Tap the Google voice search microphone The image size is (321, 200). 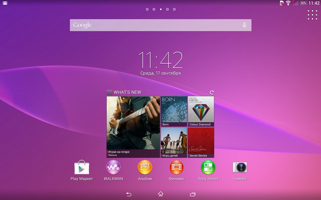[244, 25]
